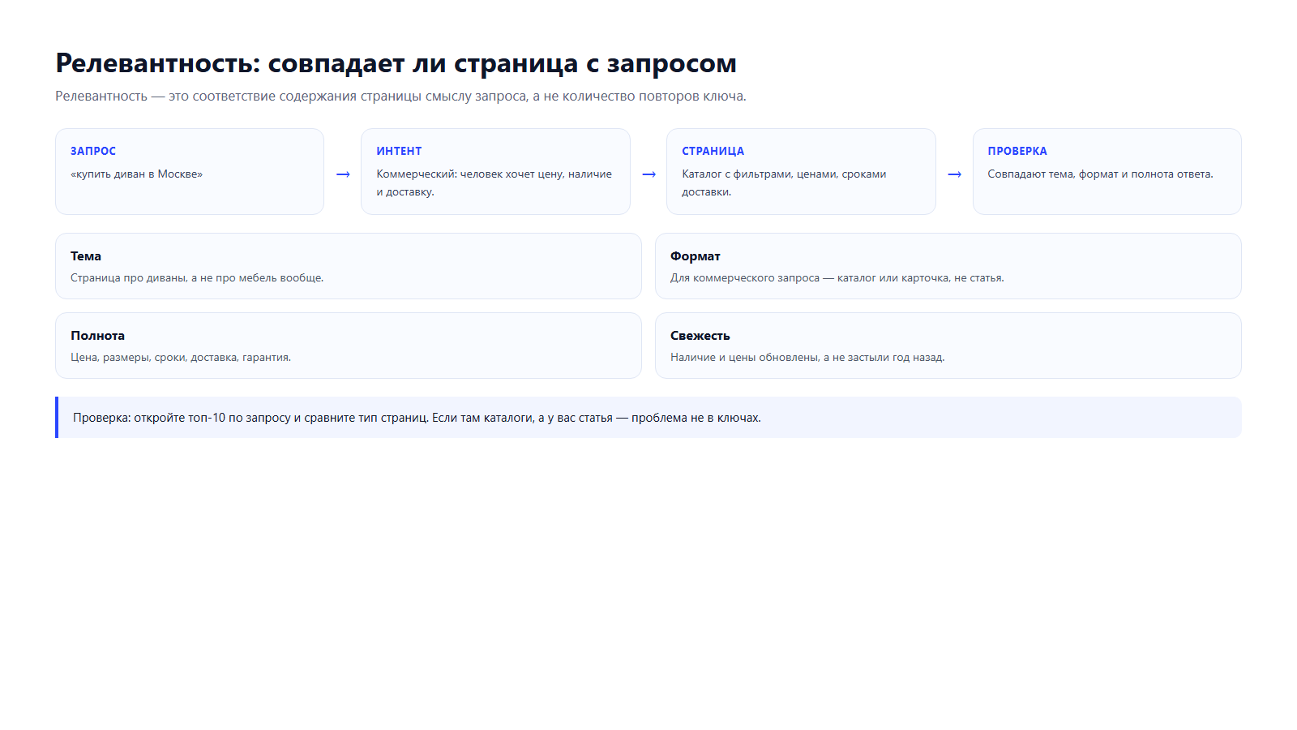Select the 'ИНТЕНТ' card label
Viewport: 1297px width, 730px height.
point(399,151)
